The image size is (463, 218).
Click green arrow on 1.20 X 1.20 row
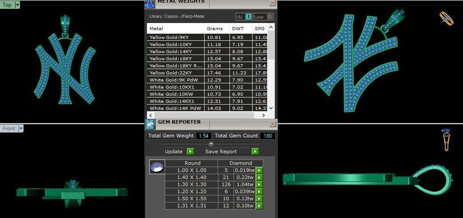[259, 191]
